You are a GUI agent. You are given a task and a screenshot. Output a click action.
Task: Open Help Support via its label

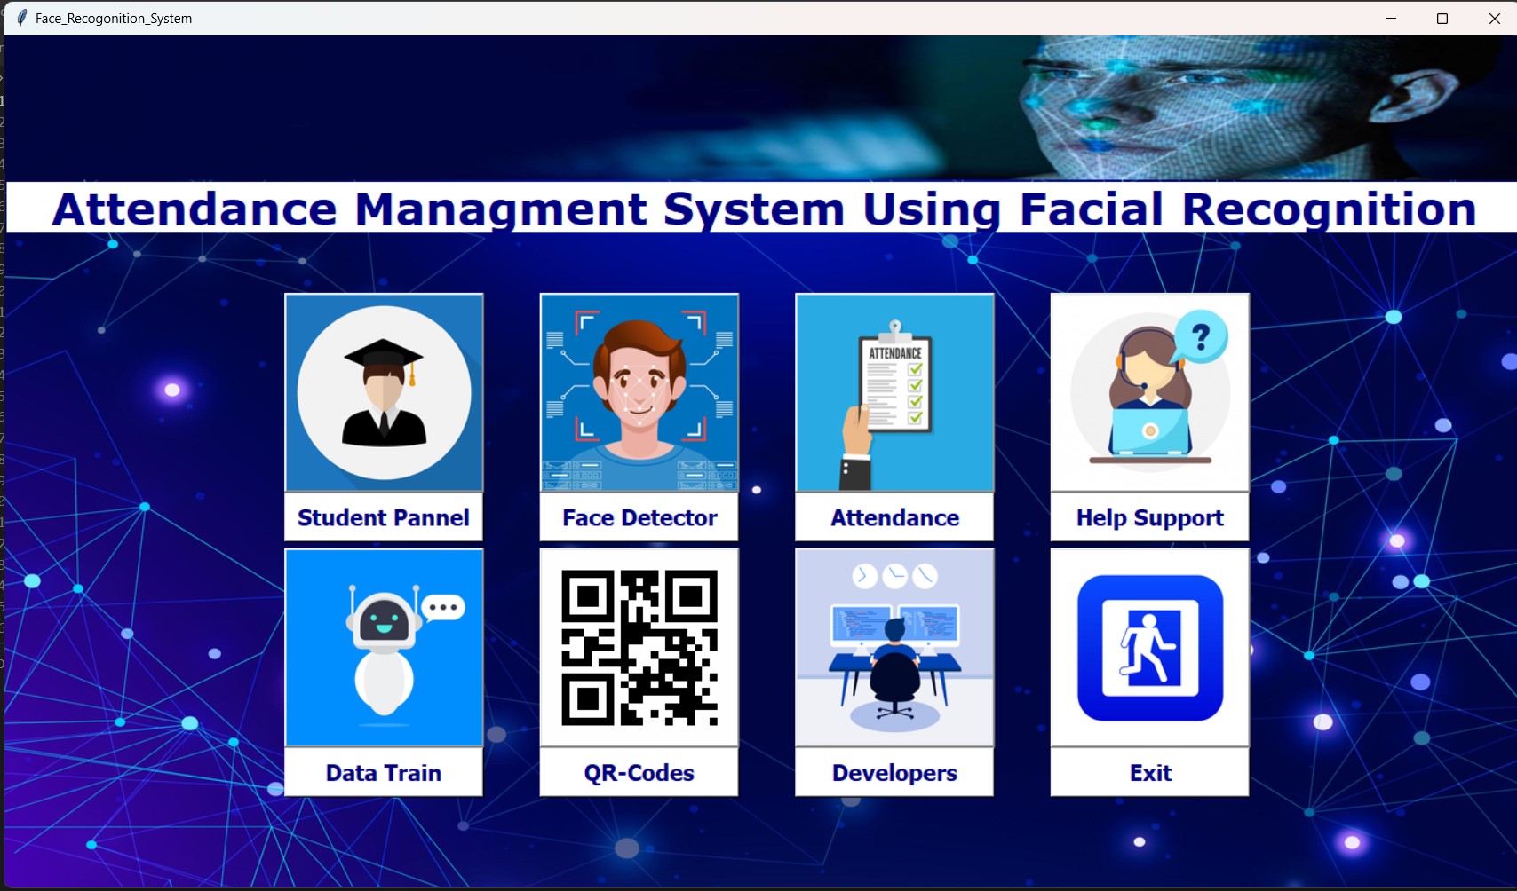[1149, 517]
